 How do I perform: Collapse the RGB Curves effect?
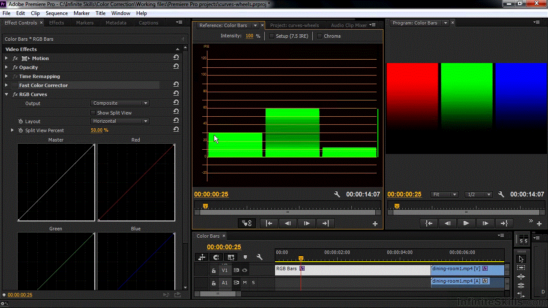pos(6,94)
